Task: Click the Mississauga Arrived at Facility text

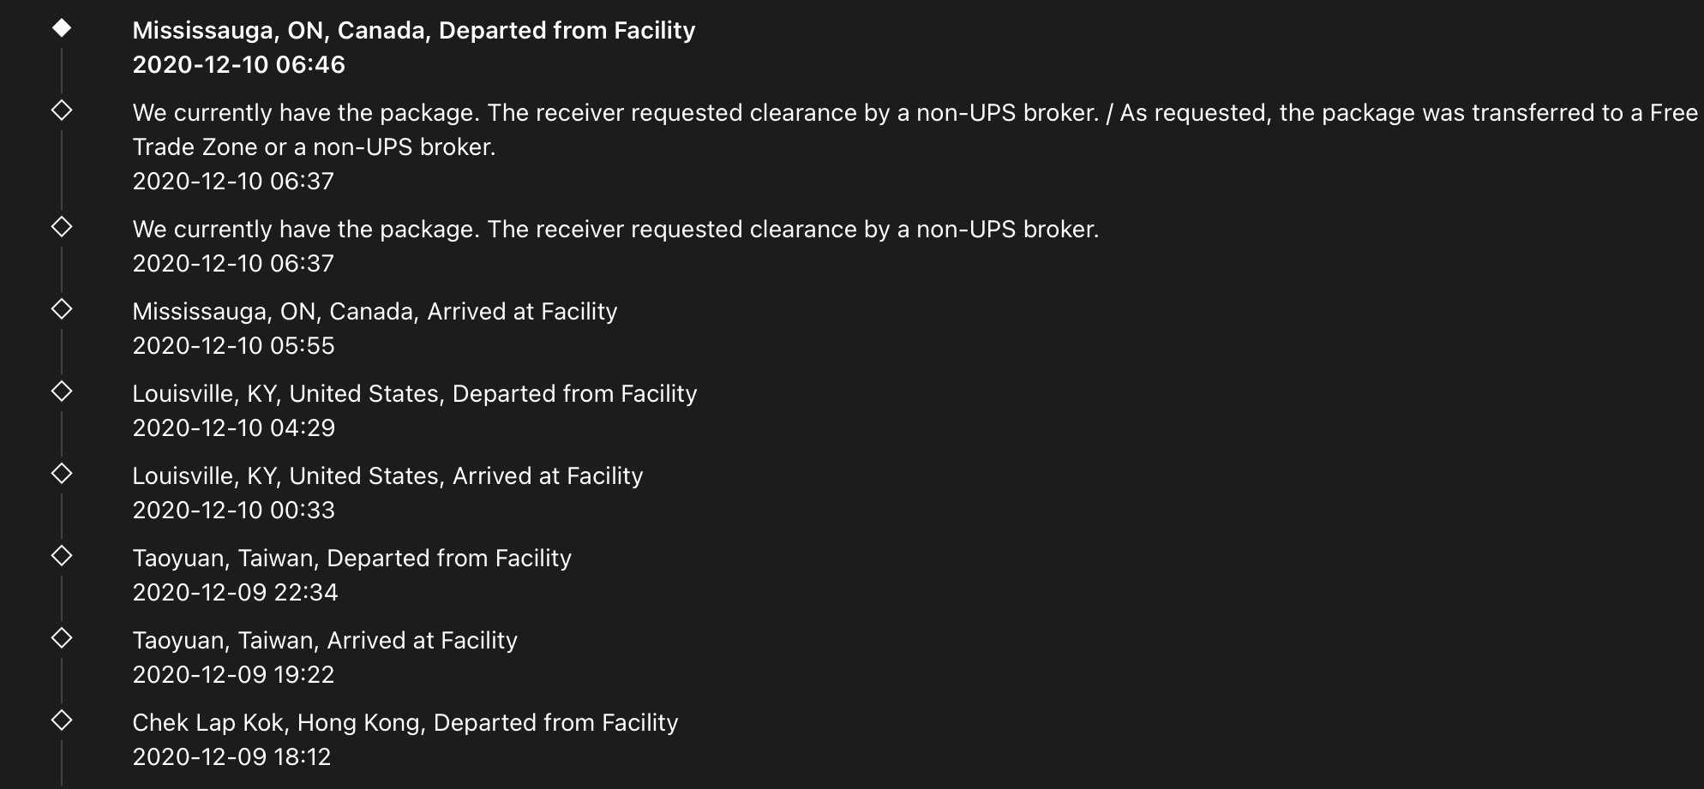Action: pos(375,312)
